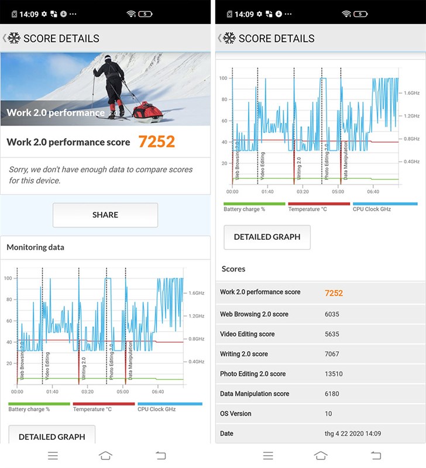Tap the Wi-Fi icon in left status bar
426x468 pixels.
pos(131,13)
